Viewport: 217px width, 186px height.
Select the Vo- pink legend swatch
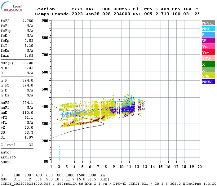pos(208,46)
